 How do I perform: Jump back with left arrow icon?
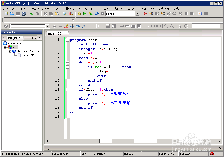pos(54,26)
